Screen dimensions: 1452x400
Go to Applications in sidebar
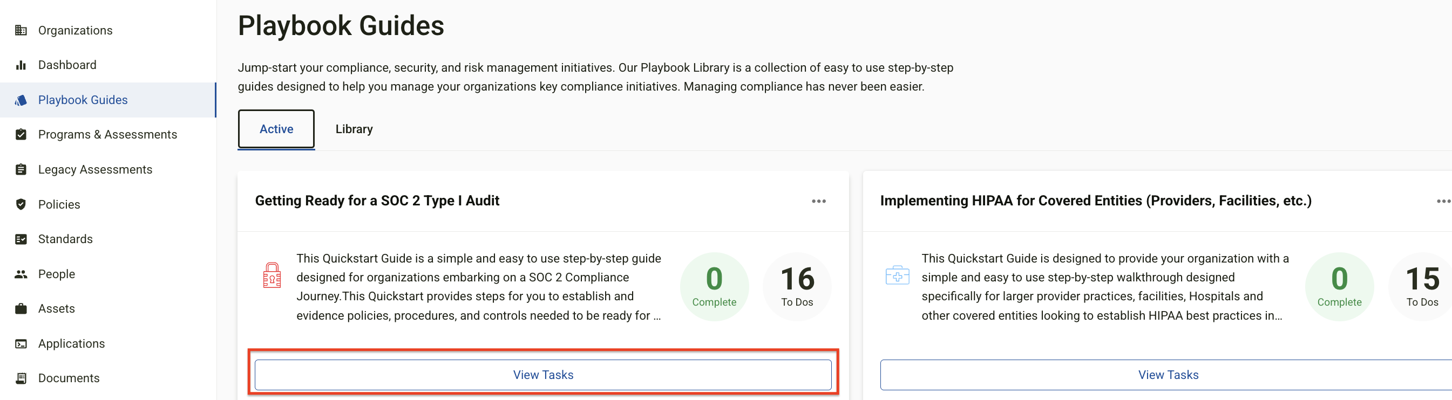click(108, 344)
